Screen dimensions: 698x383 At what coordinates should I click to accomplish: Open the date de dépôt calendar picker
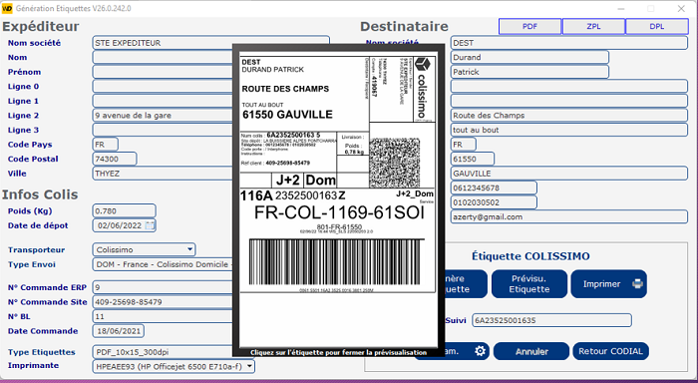coord(150,225)
